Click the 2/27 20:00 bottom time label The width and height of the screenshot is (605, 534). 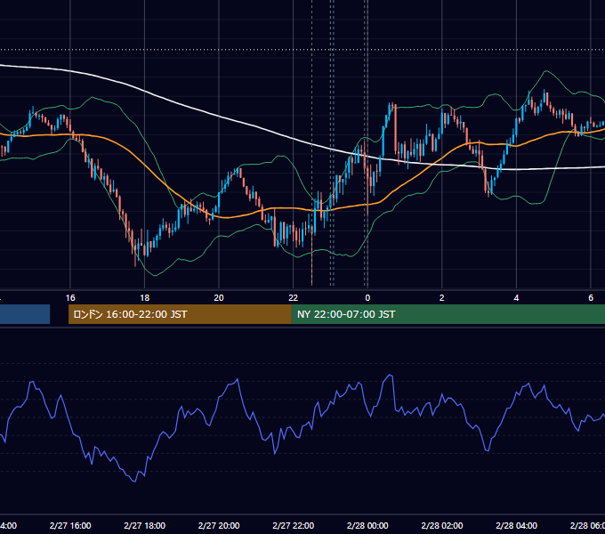pos(219,526)
